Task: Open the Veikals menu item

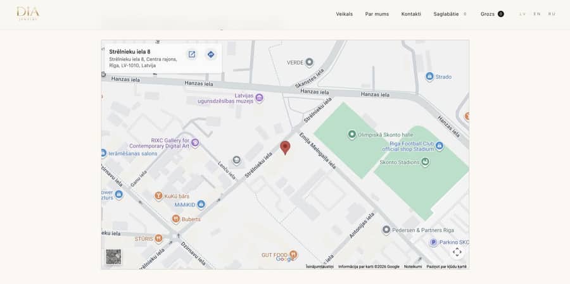Action: (x=345, y=14)
